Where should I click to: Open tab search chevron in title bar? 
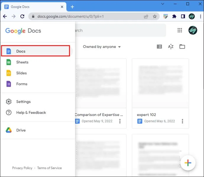tap(163, 4)
